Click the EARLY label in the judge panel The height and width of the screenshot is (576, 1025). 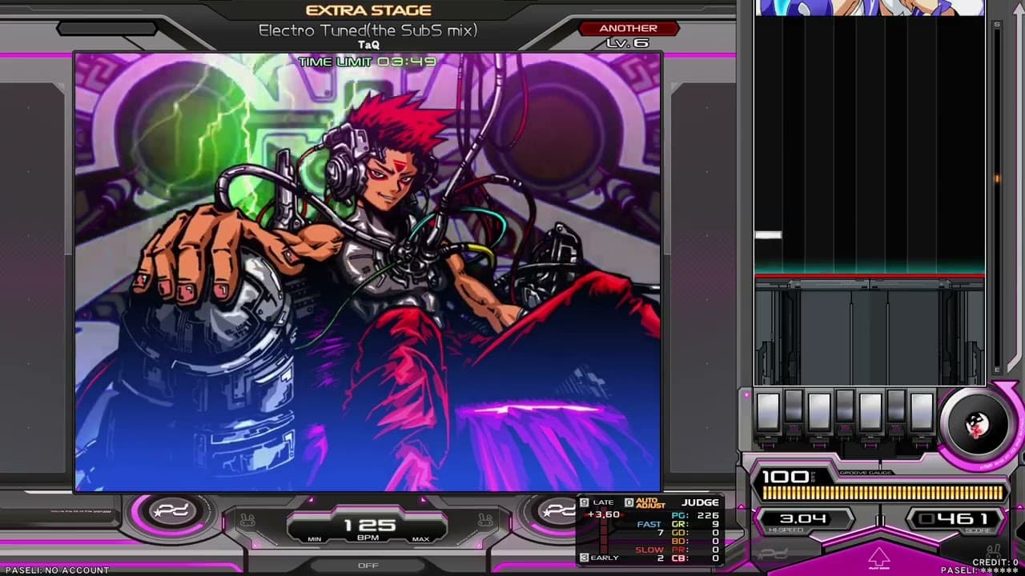(605, 558)
